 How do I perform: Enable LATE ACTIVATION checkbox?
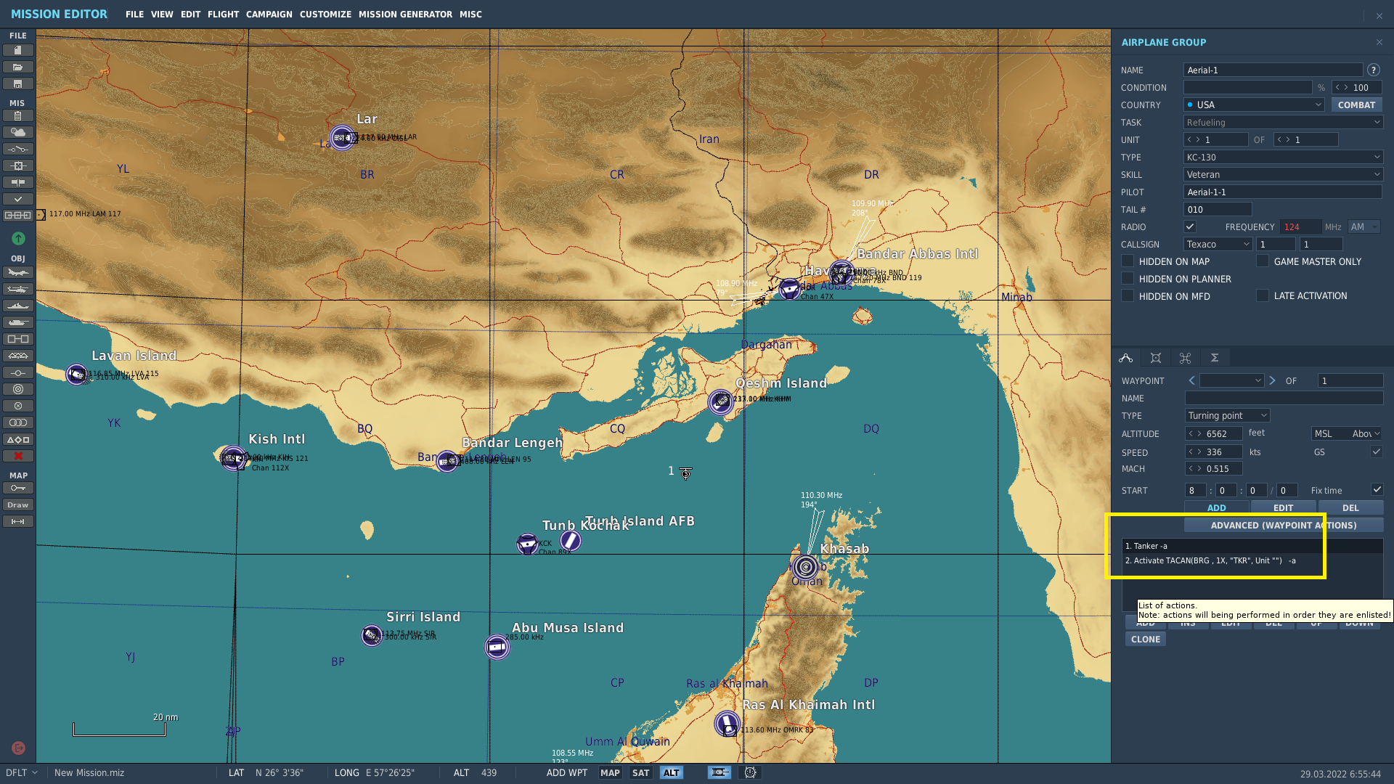coord(1263,295)
